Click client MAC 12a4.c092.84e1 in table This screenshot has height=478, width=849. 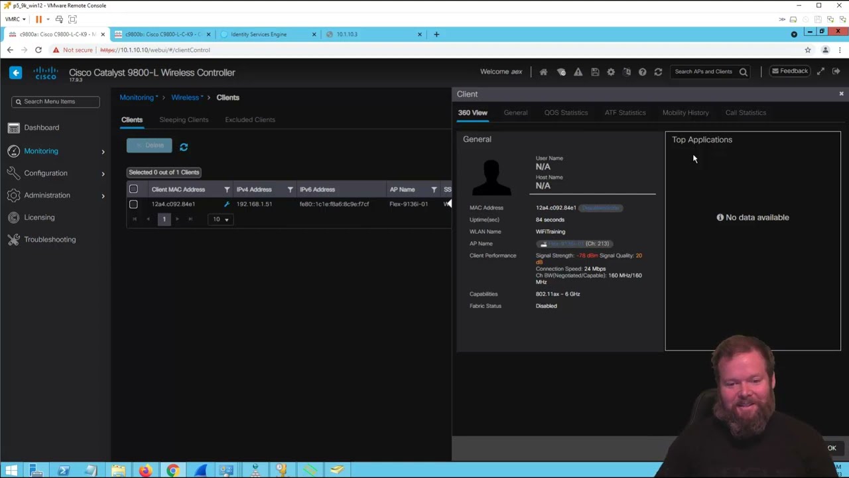pos(173,204)
